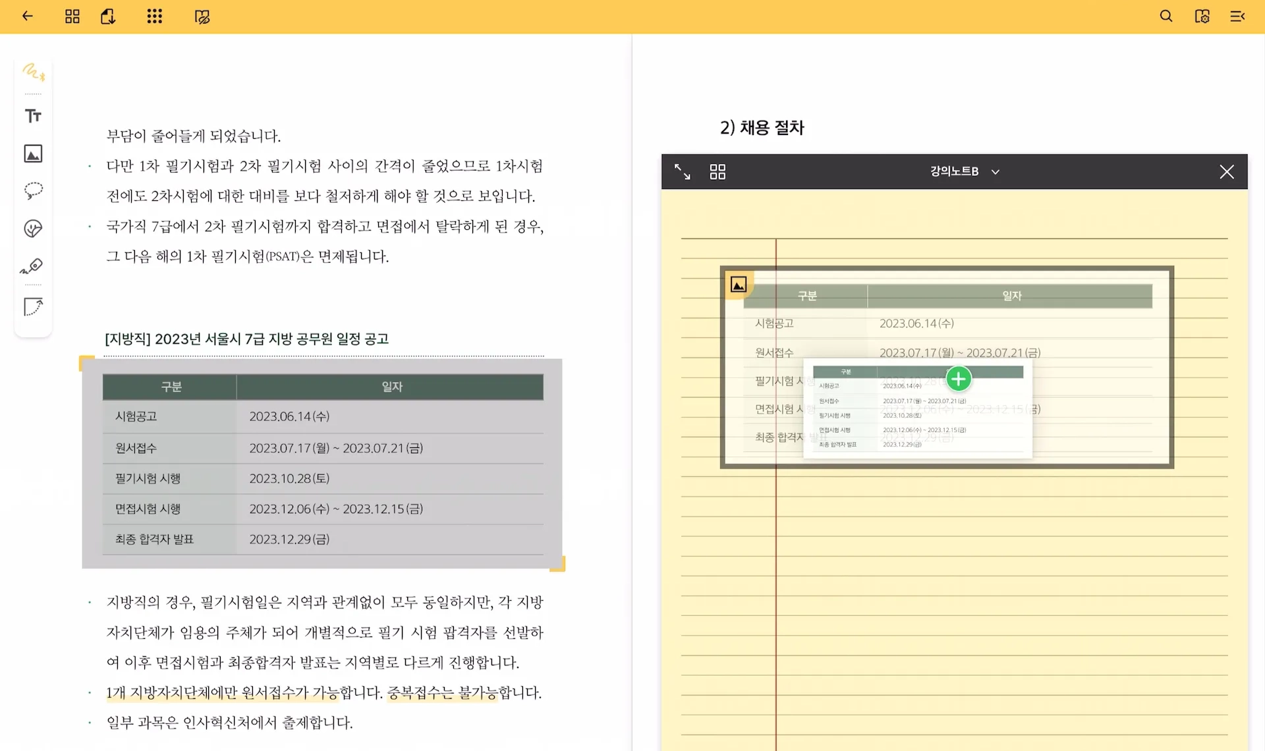Open the sticker tool
The height and width of the screenshot is (751, 1265).
[x=33, y=229]
